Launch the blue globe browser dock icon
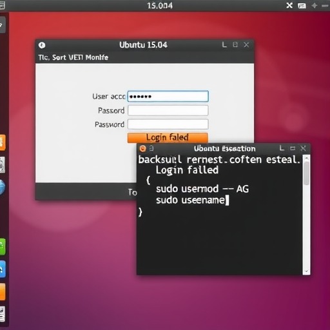Viewport: 330px width, 330px height. click(2, 188)
